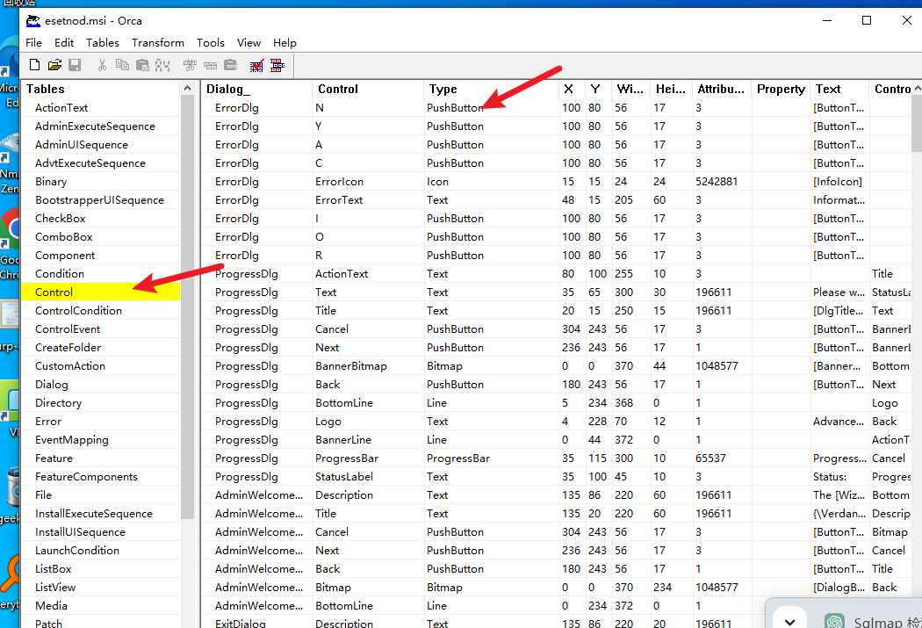Sort by the Type column header
922x628 pixels.
coord(443,89)
